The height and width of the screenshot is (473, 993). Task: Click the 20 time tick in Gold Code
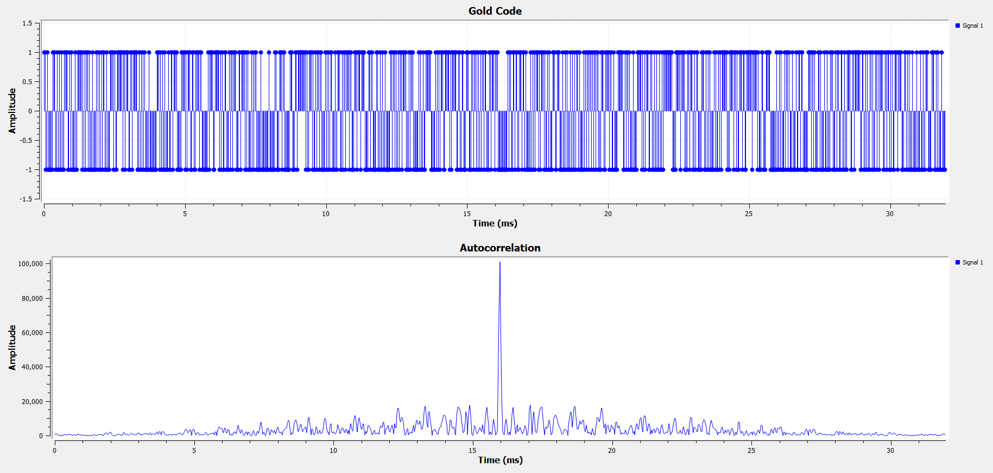pyautogui.click(x=608, y=213)
